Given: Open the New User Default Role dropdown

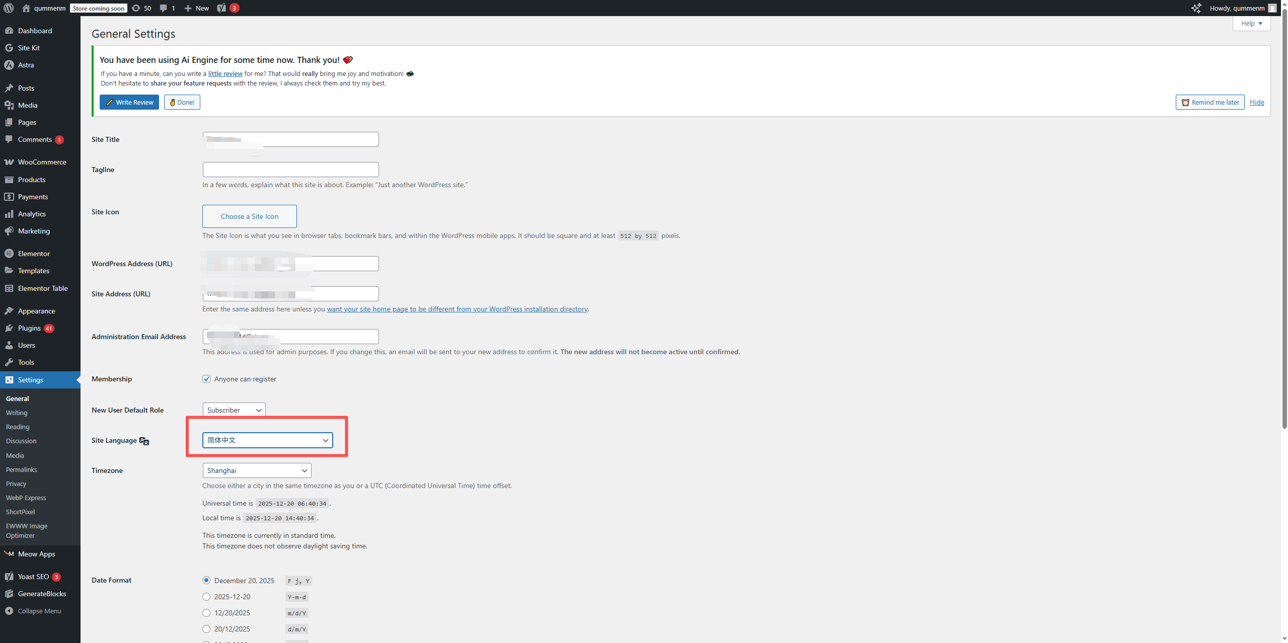Looking at the screenshot, I should [233, 410].
